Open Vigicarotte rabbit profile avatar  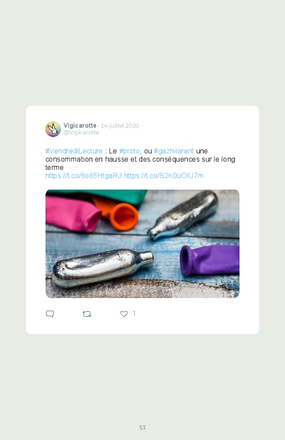pyautogui.click(x=53, y=129)
